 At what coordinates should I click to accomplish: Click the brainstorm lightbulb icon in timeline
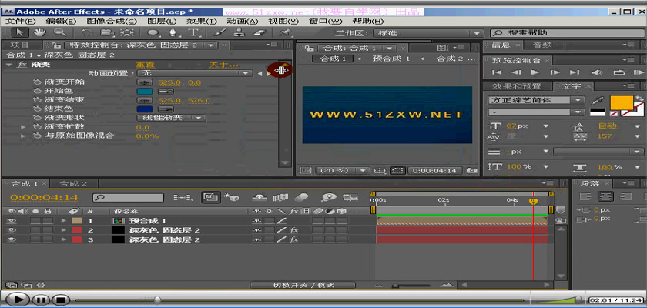329,197
